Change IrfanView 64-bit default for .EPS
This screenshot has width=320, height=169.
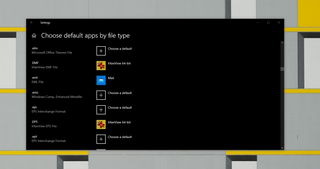(x=119, y=122)
